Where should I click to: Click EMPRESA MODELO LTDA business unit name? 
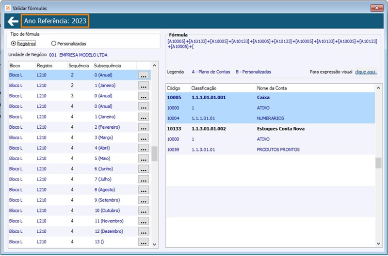tap(83, 55)
